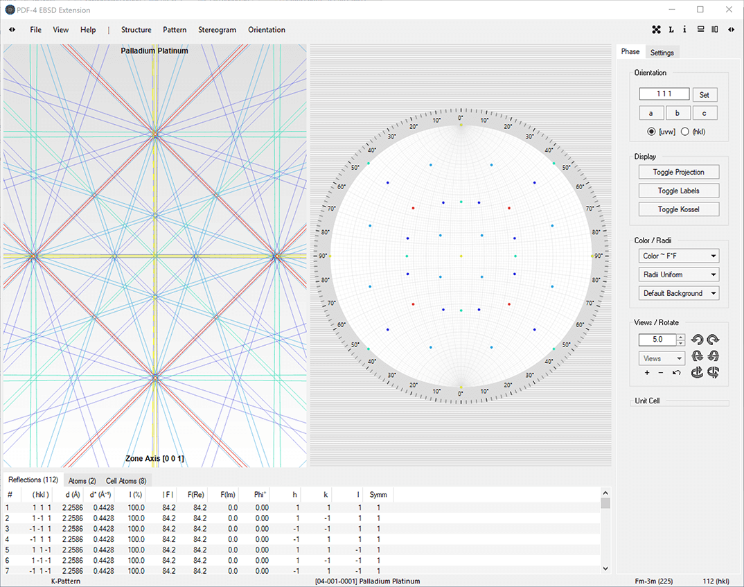Rotate about horizontal axis downward icon
Viewport: 744px width, 587px height.
[x=713, y=356]
